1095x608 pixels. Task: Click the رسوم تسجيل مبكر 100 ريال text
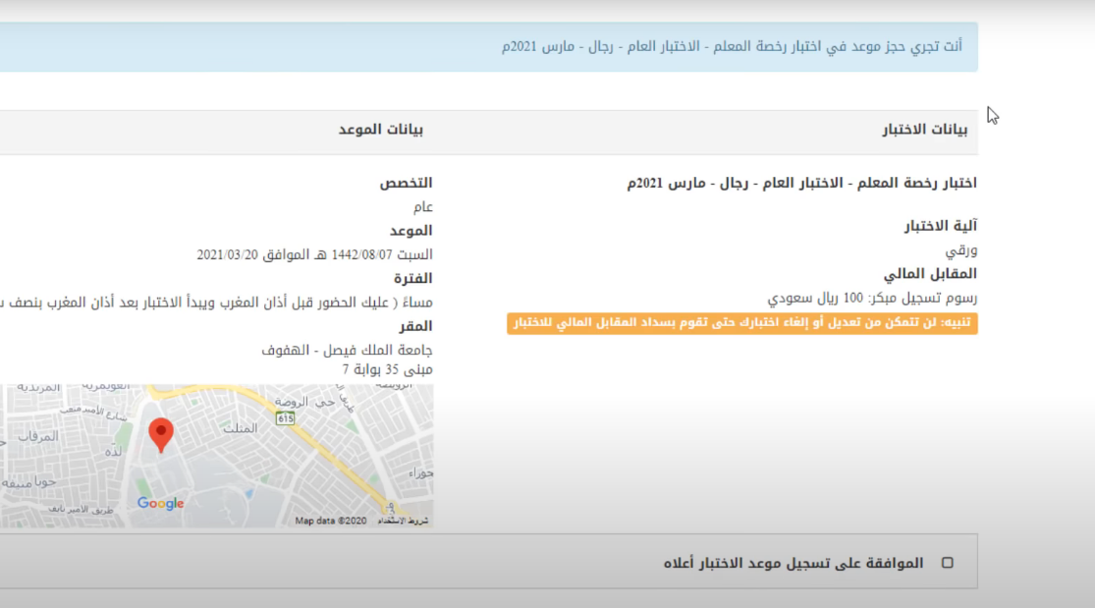click(x=872, y=299)
